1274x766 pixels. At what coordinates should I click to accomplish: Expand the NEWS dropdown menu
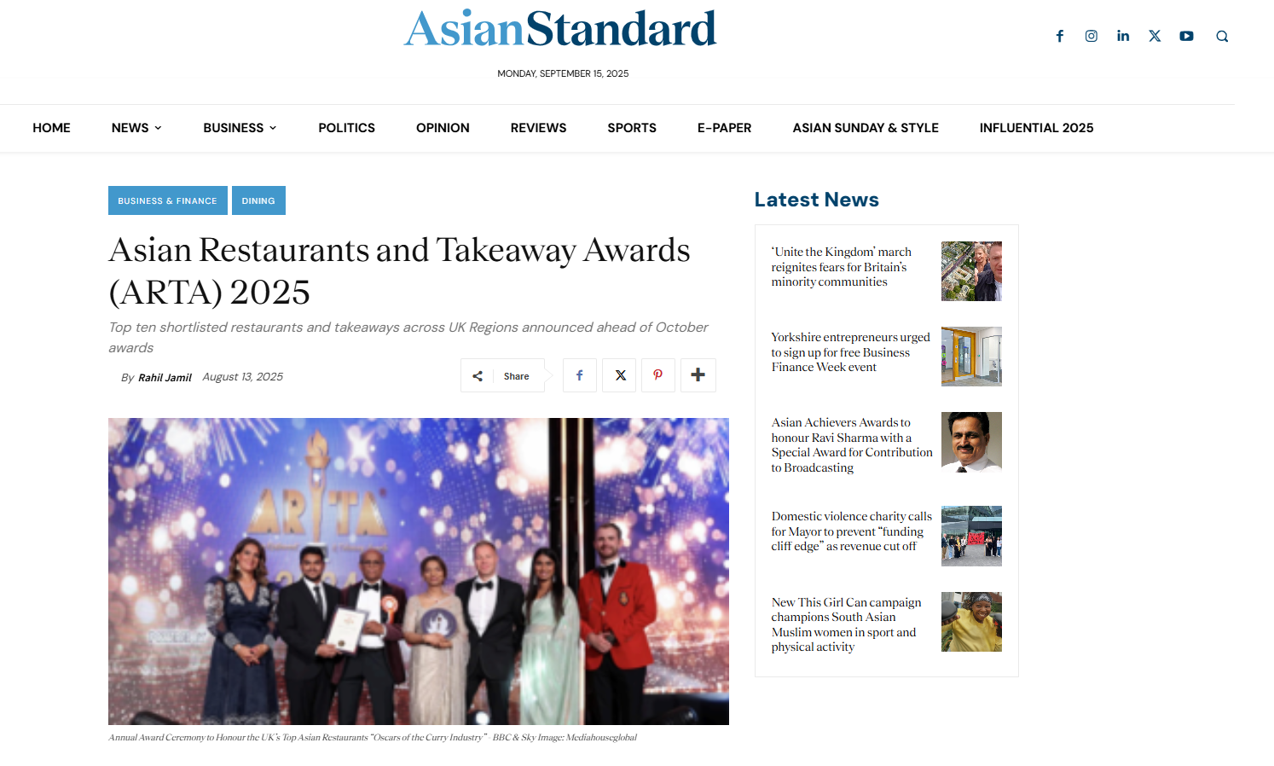136,128
